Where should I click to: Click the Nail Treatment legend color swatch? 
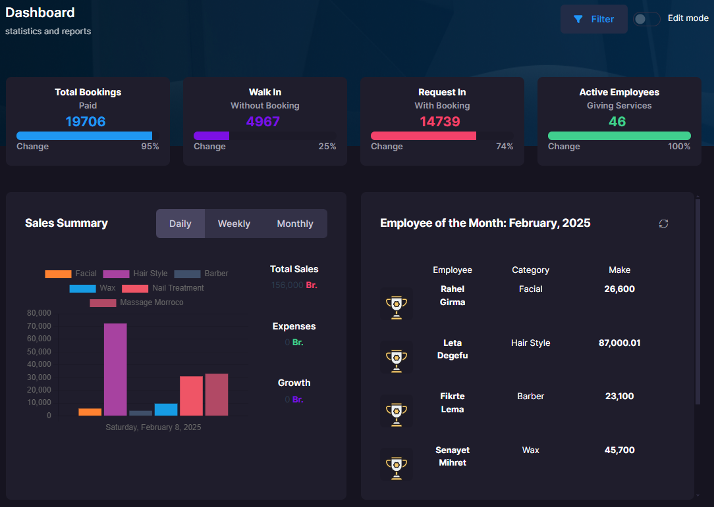[135, 288]
